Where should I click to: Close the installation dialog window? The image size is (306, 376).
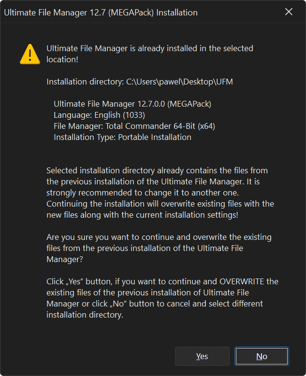click(289, 12)
